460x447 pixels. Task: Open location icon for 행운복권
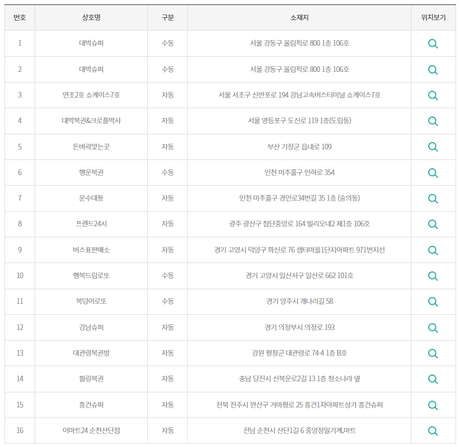(x=433, y=173)
